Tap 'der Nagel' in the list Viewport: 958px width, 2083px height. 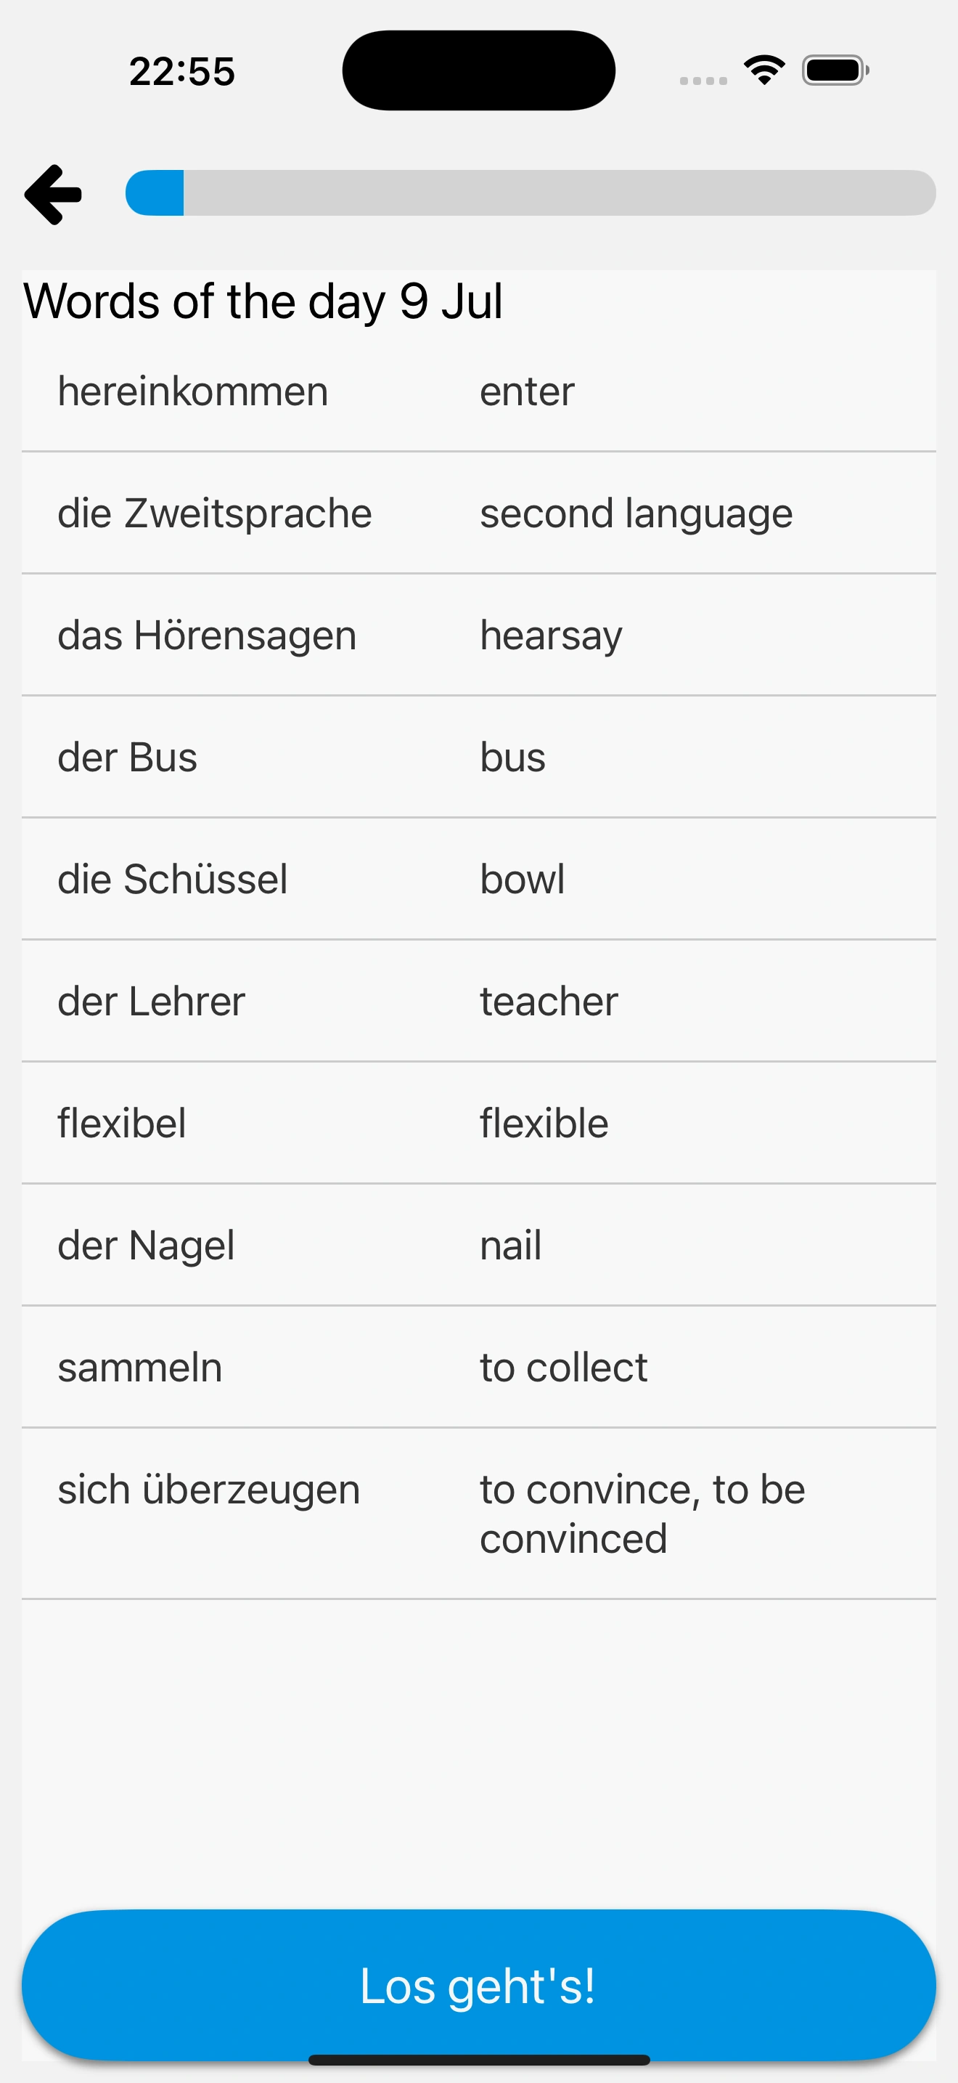coord(146,1246)
